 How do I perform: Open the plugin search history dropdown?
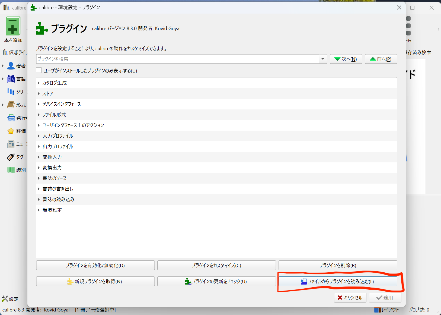323,59
